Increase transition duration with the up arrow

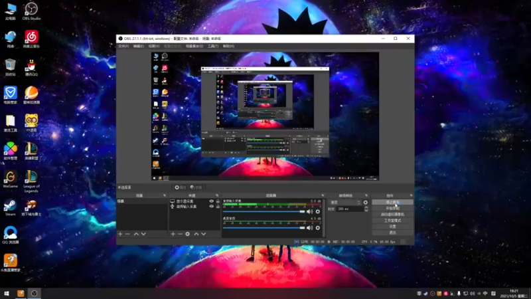click(366, 207)
